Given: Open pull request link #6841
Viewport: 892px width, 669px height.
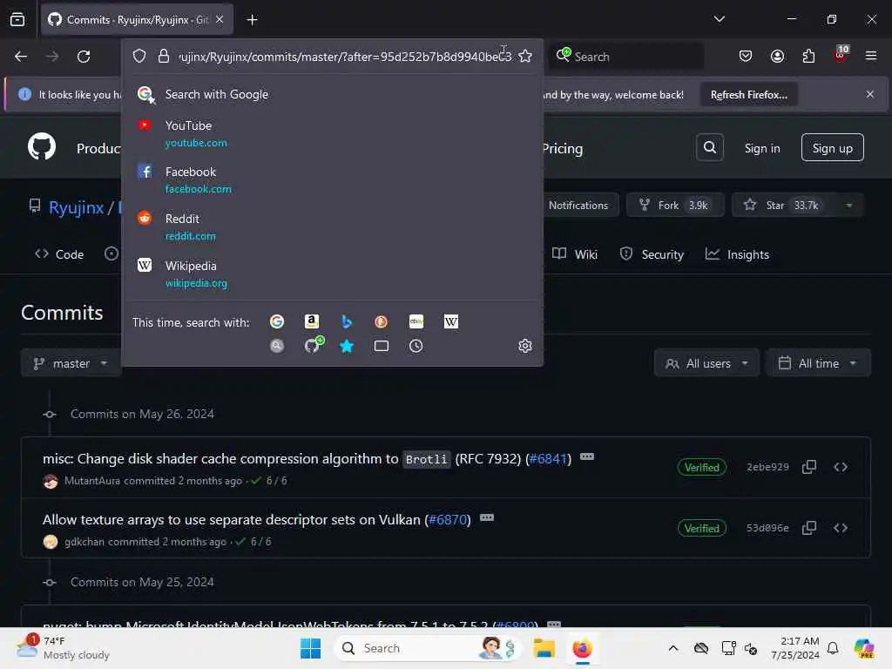Looking at the screenshot, I should click(548, 458).
